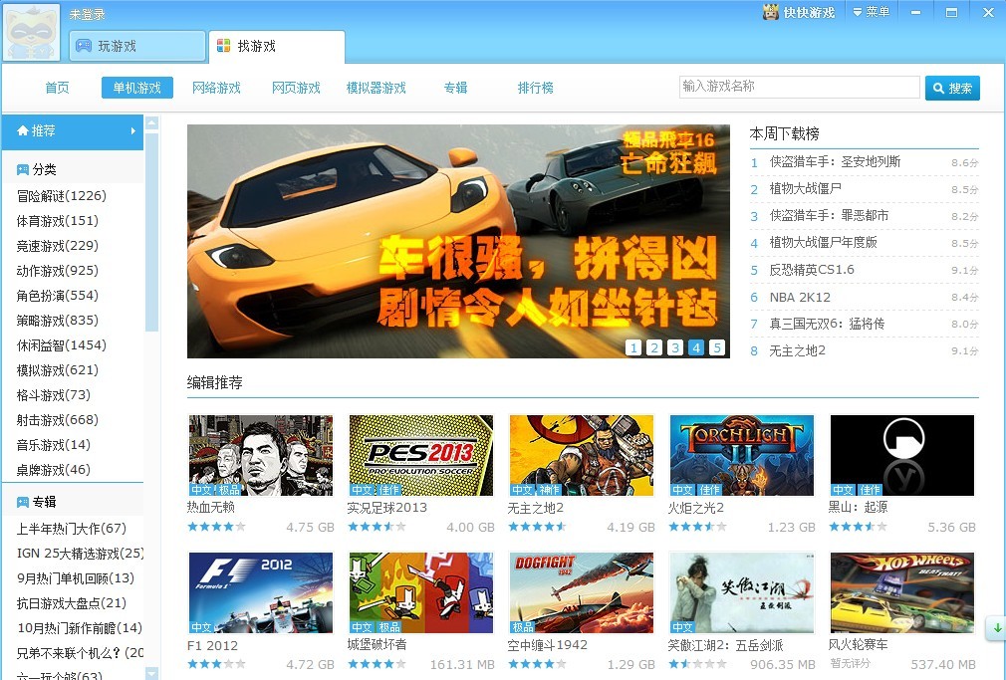Click the home icon beside 推荐
This screenshot has width=1006, height=680.
(23, 130)
